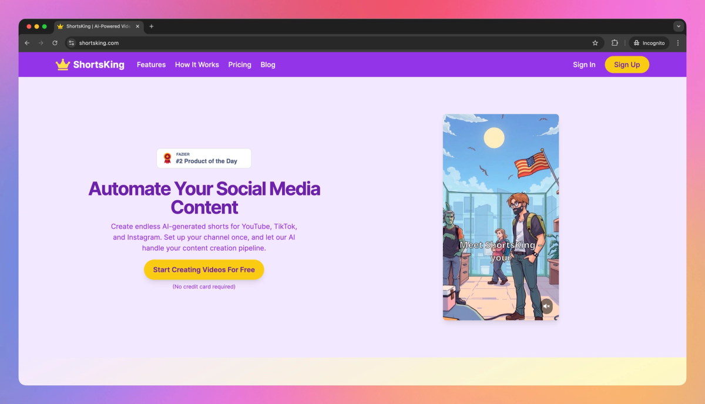
Task: Click the ShortsKing preview video
Action: point(501,217)
